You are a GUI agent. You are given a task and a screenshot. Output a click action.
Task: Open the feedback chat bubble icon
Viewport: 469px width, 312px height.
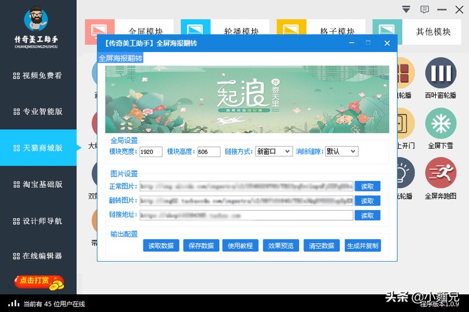(x=424, y=9)
